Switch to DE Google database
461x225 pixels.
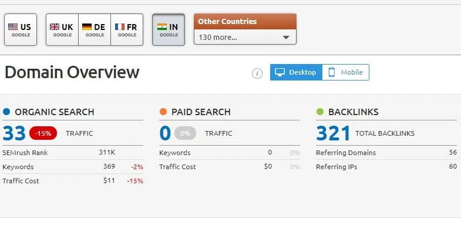(95, 30)
